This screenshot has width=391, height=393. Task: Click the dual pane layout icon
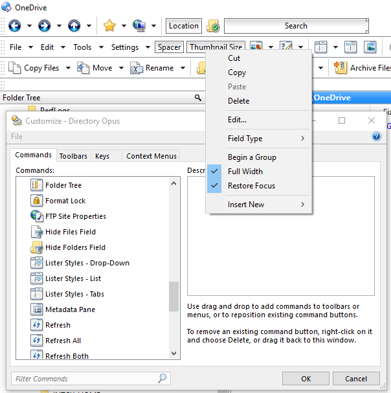point(350,47)
